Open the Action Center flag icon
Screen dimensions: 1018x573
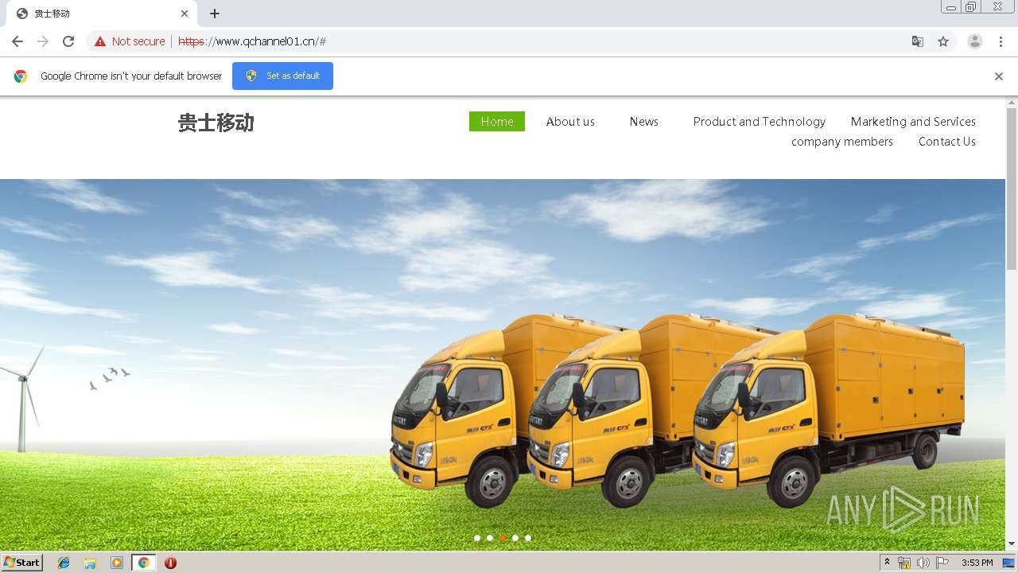(942, 563)
